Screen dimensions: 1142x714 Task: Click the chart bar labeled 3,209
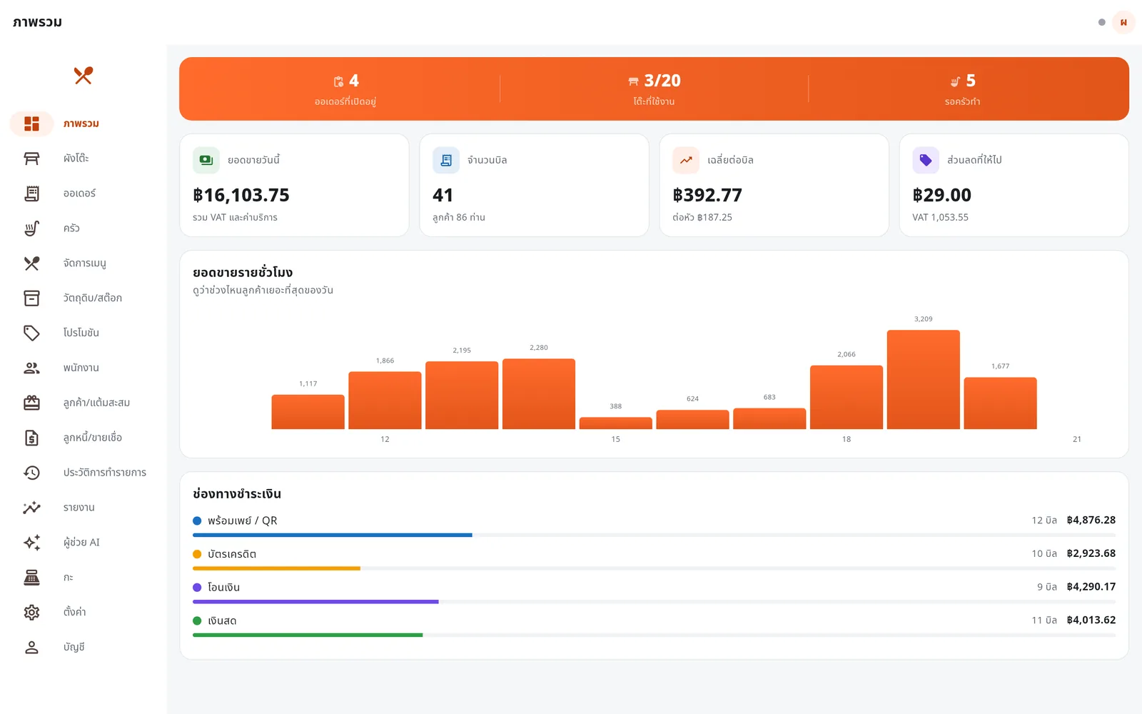tap(924, 379)
